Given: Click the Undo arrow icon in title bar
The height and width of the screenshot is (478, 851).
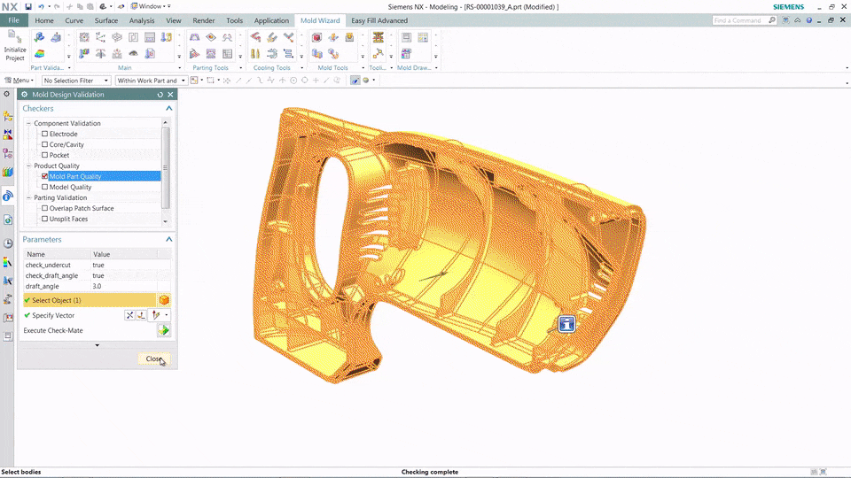Looking at the screenshot, I should coord(41,6).
